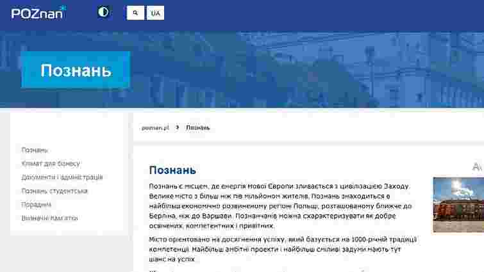
Task: Select Познань in the breadcrumb trail
Action: coord(197,127)
